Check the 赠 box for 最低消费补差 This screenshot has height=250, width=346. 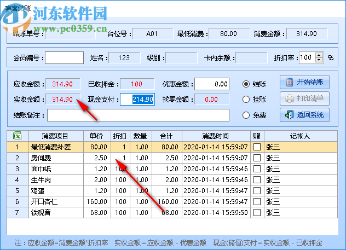pyautogui.click(x=257, y=147)
